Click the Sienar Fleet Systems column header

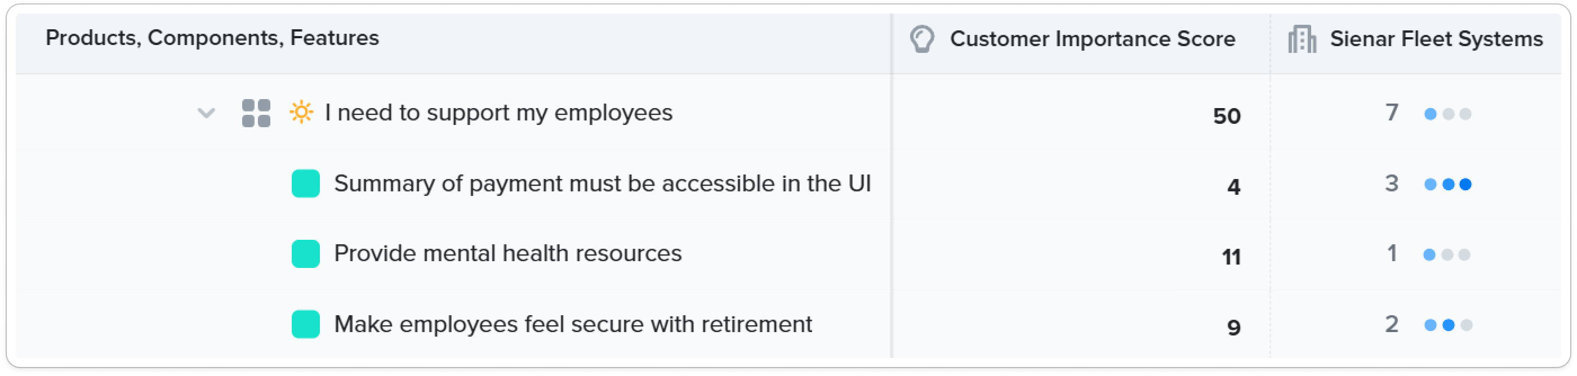click(x=1436, y=39)
